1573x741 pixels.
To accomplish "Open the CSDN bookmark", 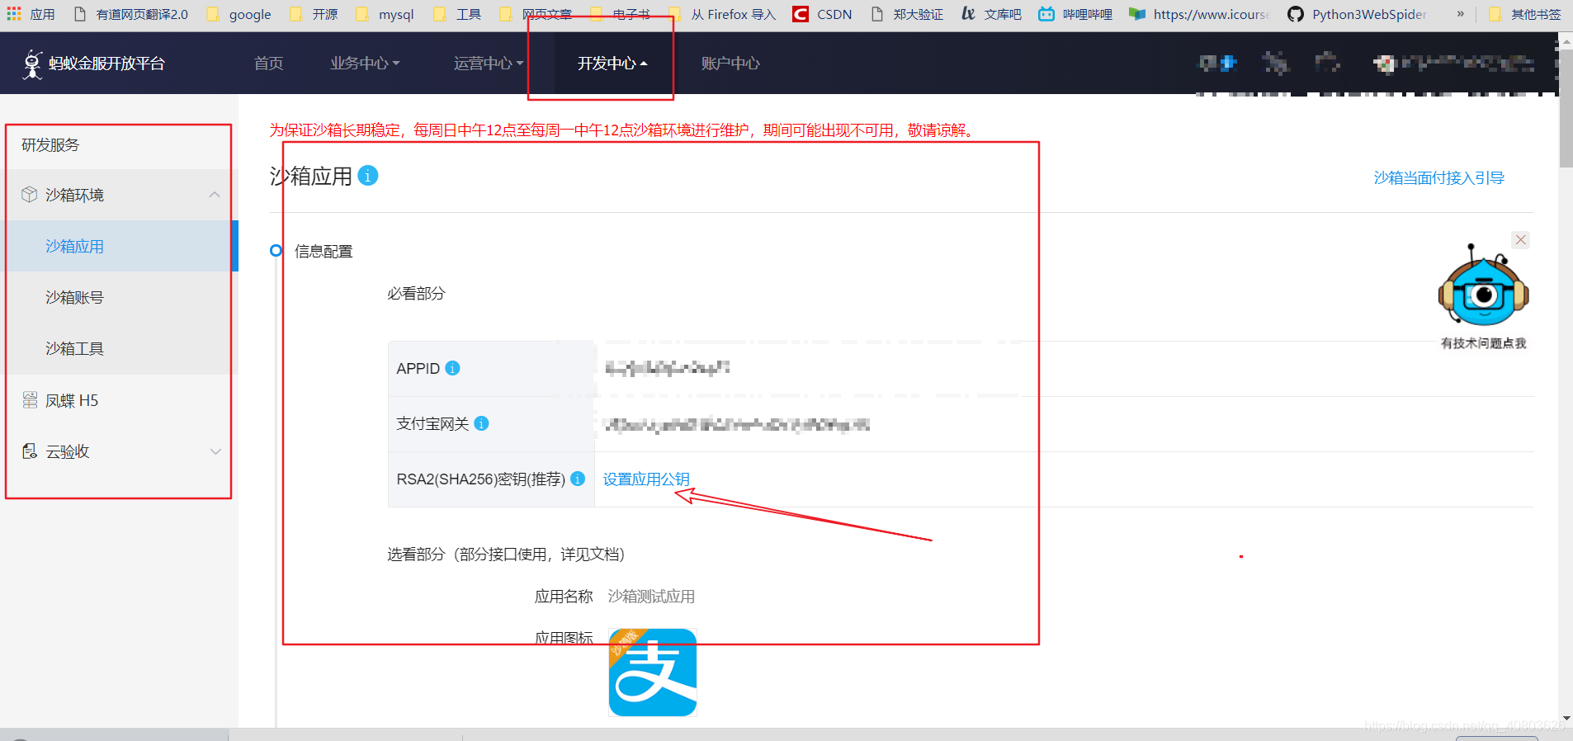I will 822,14.
